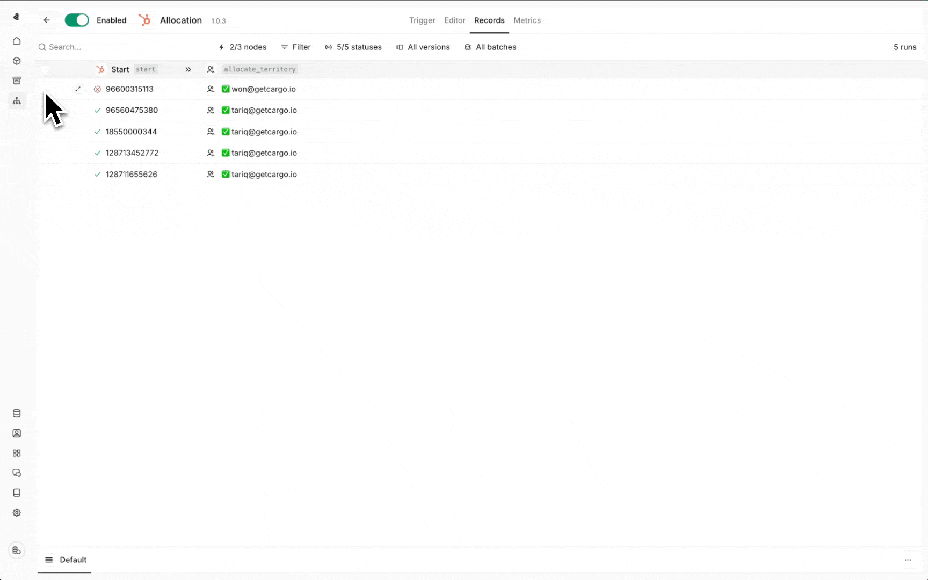This screenshot has width=928, height=580.
Task: Open the database icon in the sidebar
Action: (x=17, y=413)
